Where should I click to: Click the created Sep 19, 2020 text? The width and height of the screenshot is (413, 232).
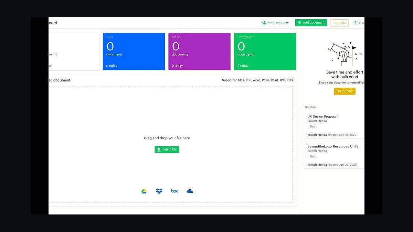pos(342,135)
